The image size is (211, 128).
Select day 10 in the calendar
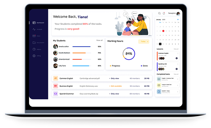pos(163,31)
